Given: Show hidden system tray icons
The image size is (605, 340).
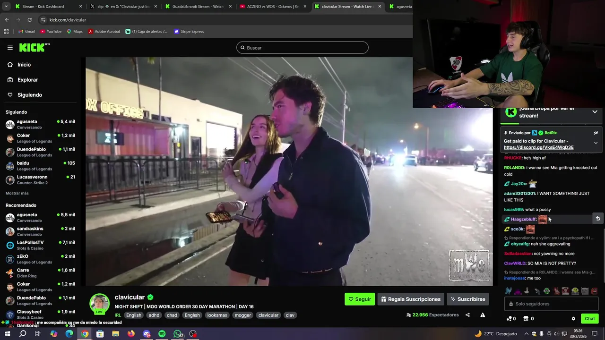Looking at the screenshot, I should (x=526, y=334).
